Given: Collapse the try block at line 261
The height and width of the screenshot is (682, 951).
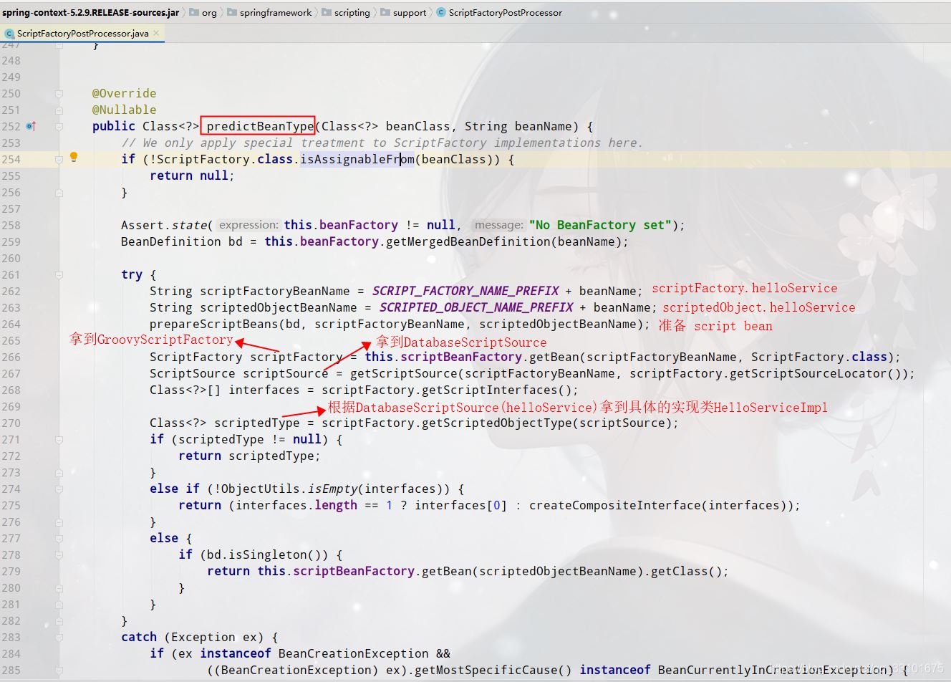Looking at the screenshot, I should [x=59, y=275].
